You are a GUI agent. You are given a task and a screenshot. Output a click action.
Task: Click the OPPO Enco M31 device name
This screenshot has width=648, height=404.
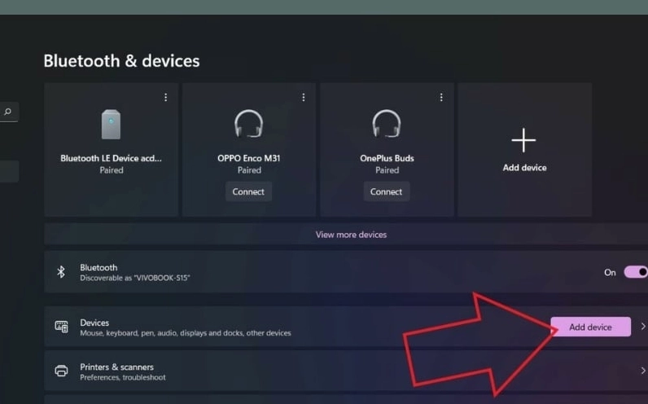pos(249,158)
